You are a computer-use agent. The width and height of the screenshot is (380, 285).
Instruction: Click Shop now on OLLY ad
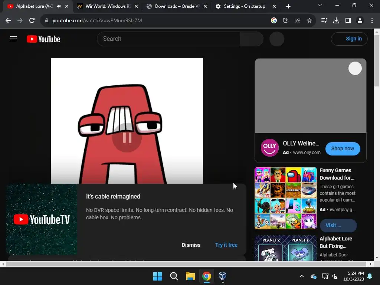click(x=343, y=148)
